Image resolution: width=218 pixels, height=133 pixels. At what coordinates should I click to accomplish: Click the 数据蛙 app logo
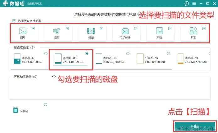click(x=13, y=3)
